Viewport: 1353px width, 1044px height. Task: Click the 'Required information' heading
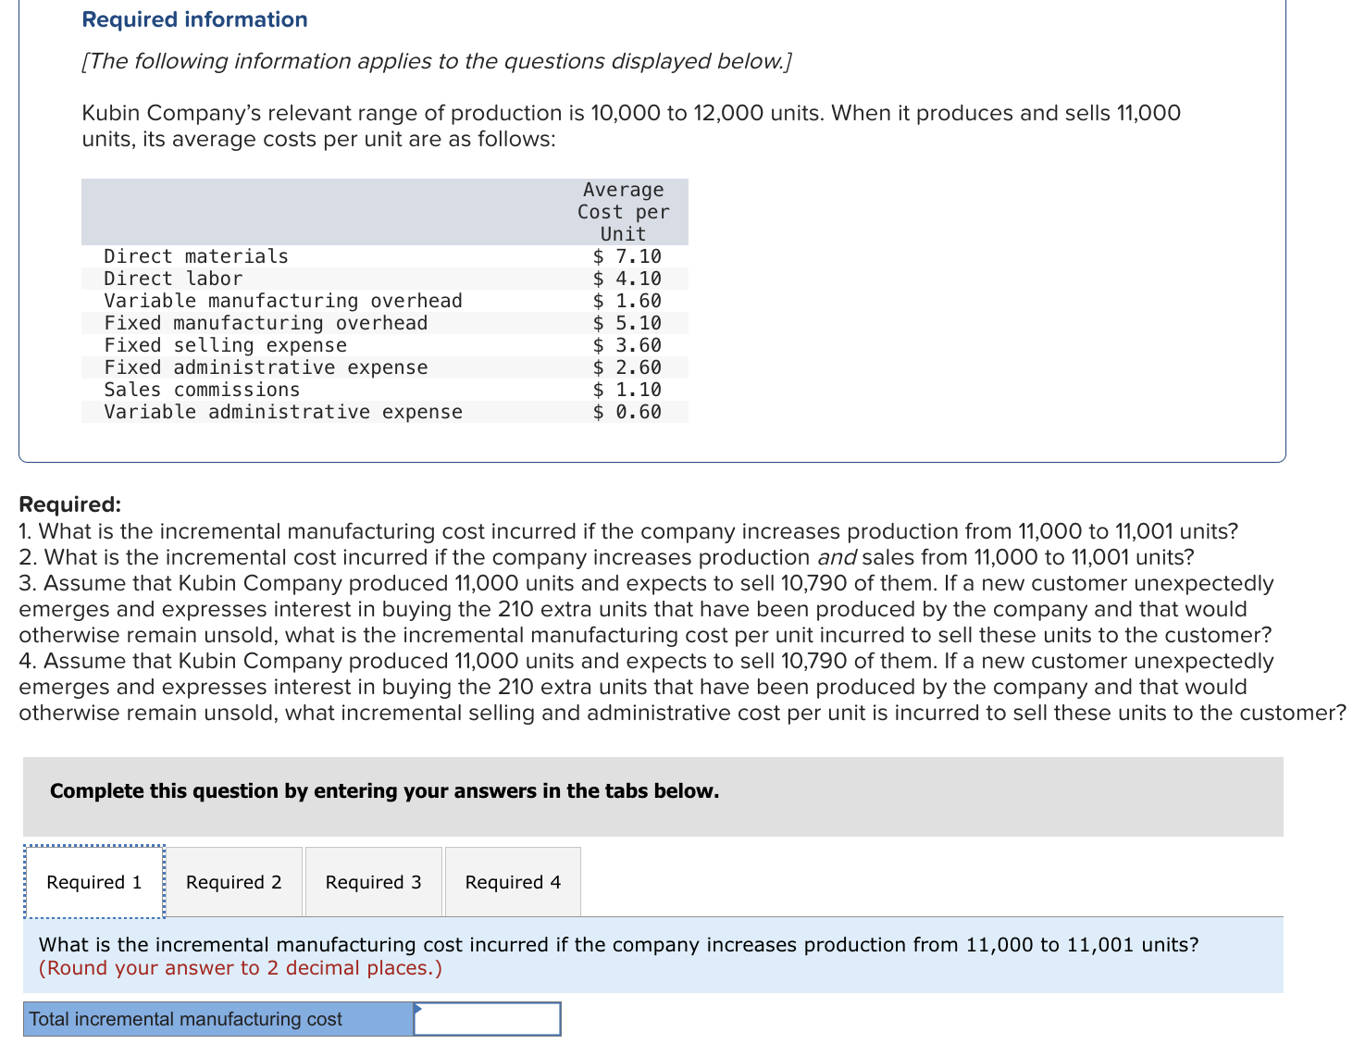195,19
